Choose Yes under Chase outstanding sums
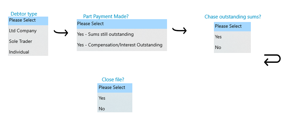The width and height of the screenshot is (291, 119). [232, 37]
